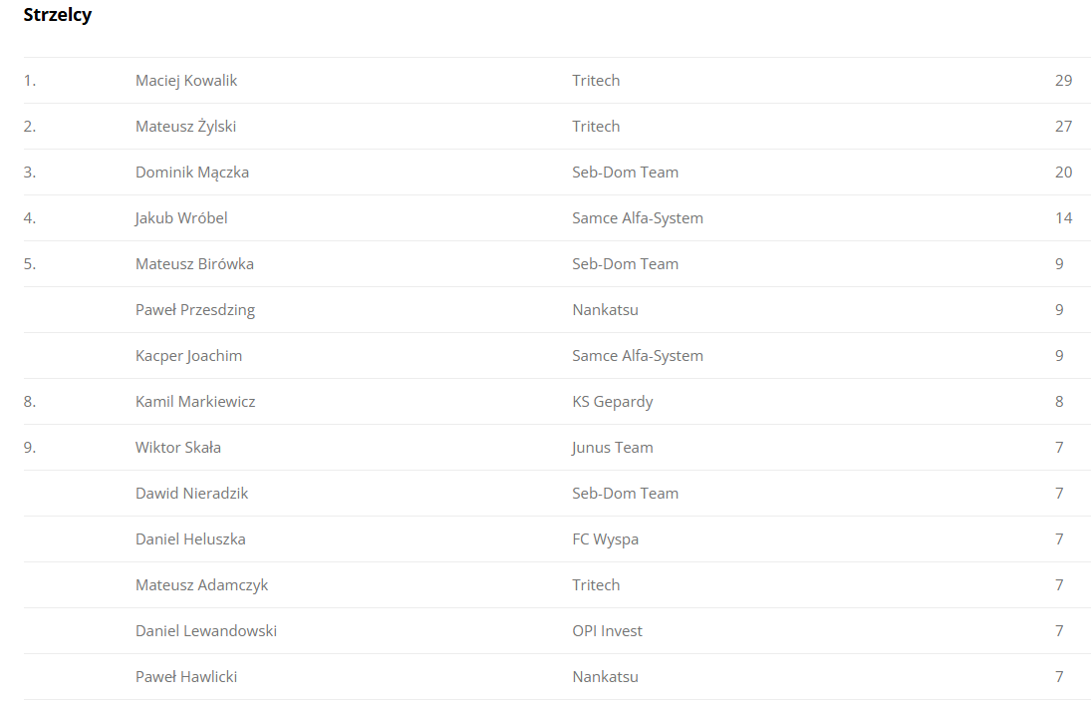Open Junus Team team link
The image size is (1091, 711).
point(613,448)
